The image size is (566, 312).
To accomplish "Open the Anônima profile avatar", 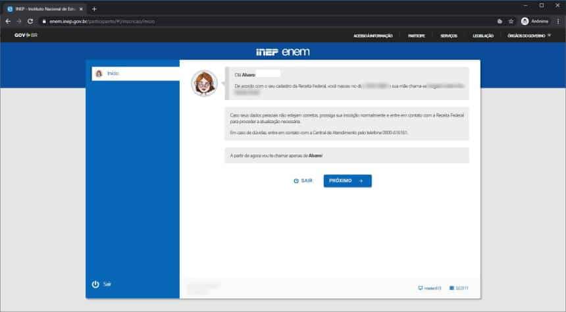I will click(525, 21).
